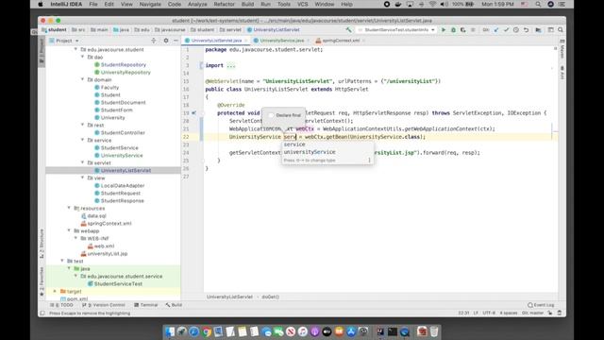Open Event Log in status bar

tap(541, 305)
